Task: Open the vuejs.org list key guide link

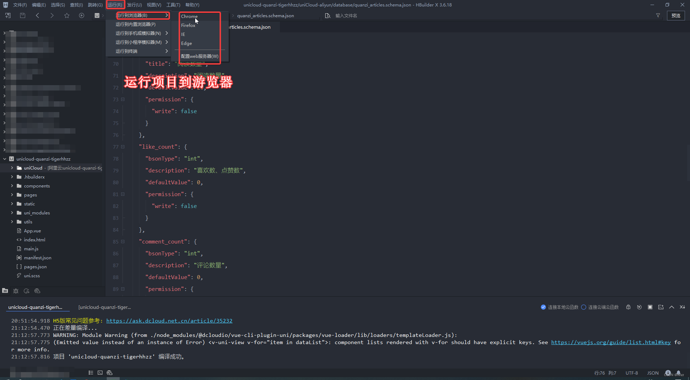Action: pos(611,342)
